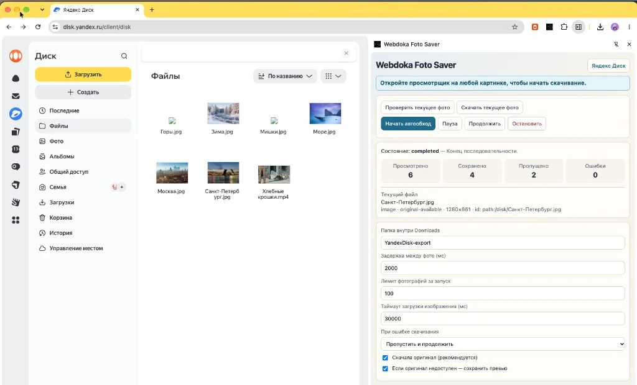Click the search magnifier icon beside Диск

[x=124, y=56]
